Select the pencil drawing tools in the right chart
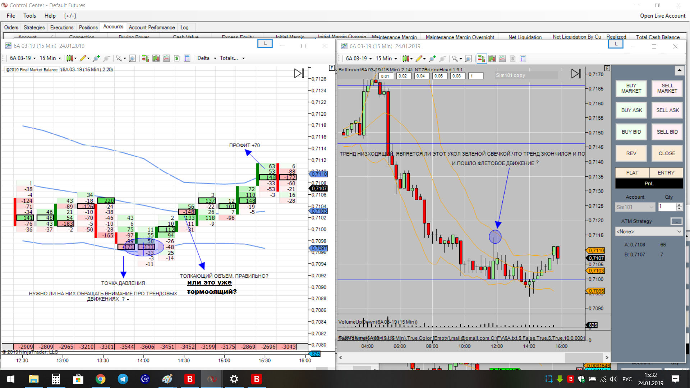690x388 pixels. click(x=419, y=59)
